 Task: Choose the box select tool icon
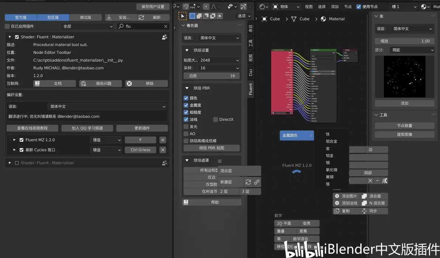click(192, 16)
